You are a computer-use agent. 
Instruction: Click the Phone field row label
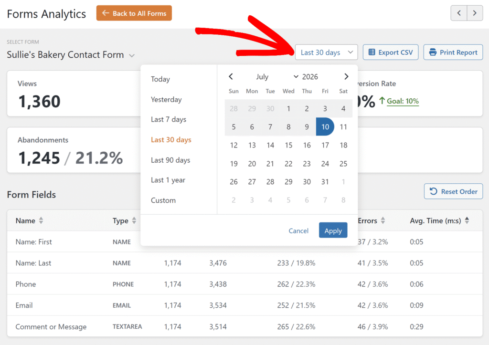click(26, 284)
